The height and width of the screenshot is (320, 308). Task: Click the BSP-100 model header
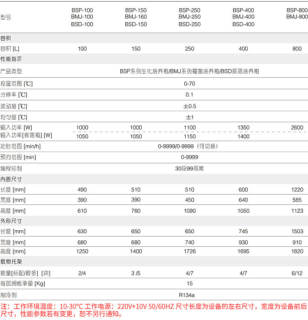[82, 10]
